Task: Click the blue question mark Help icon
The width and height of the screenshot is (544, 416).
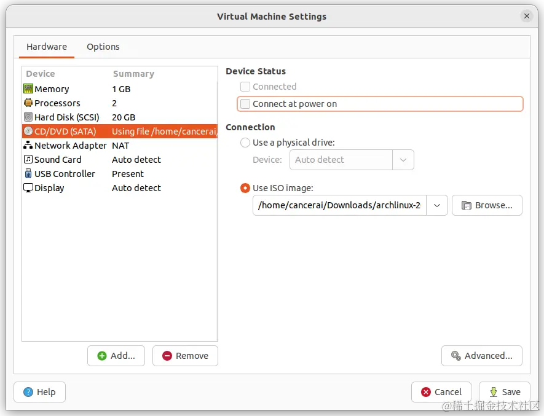Action: (28, 392)
